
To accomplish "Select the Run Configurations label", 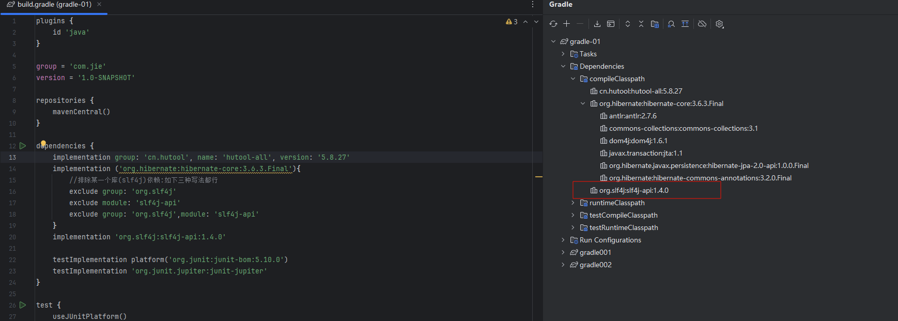I will click(x=610, y=240).
